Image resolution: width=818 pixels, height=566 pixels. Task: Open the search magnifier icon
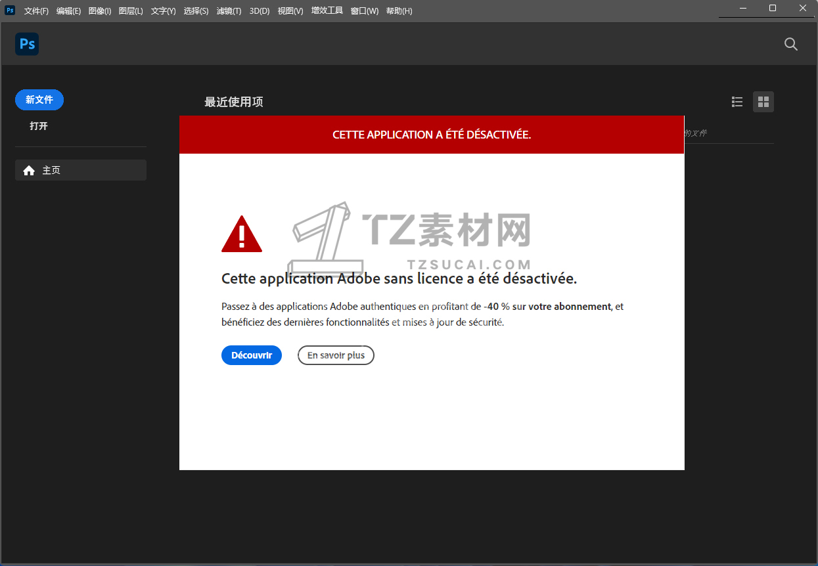coord(791,44)
